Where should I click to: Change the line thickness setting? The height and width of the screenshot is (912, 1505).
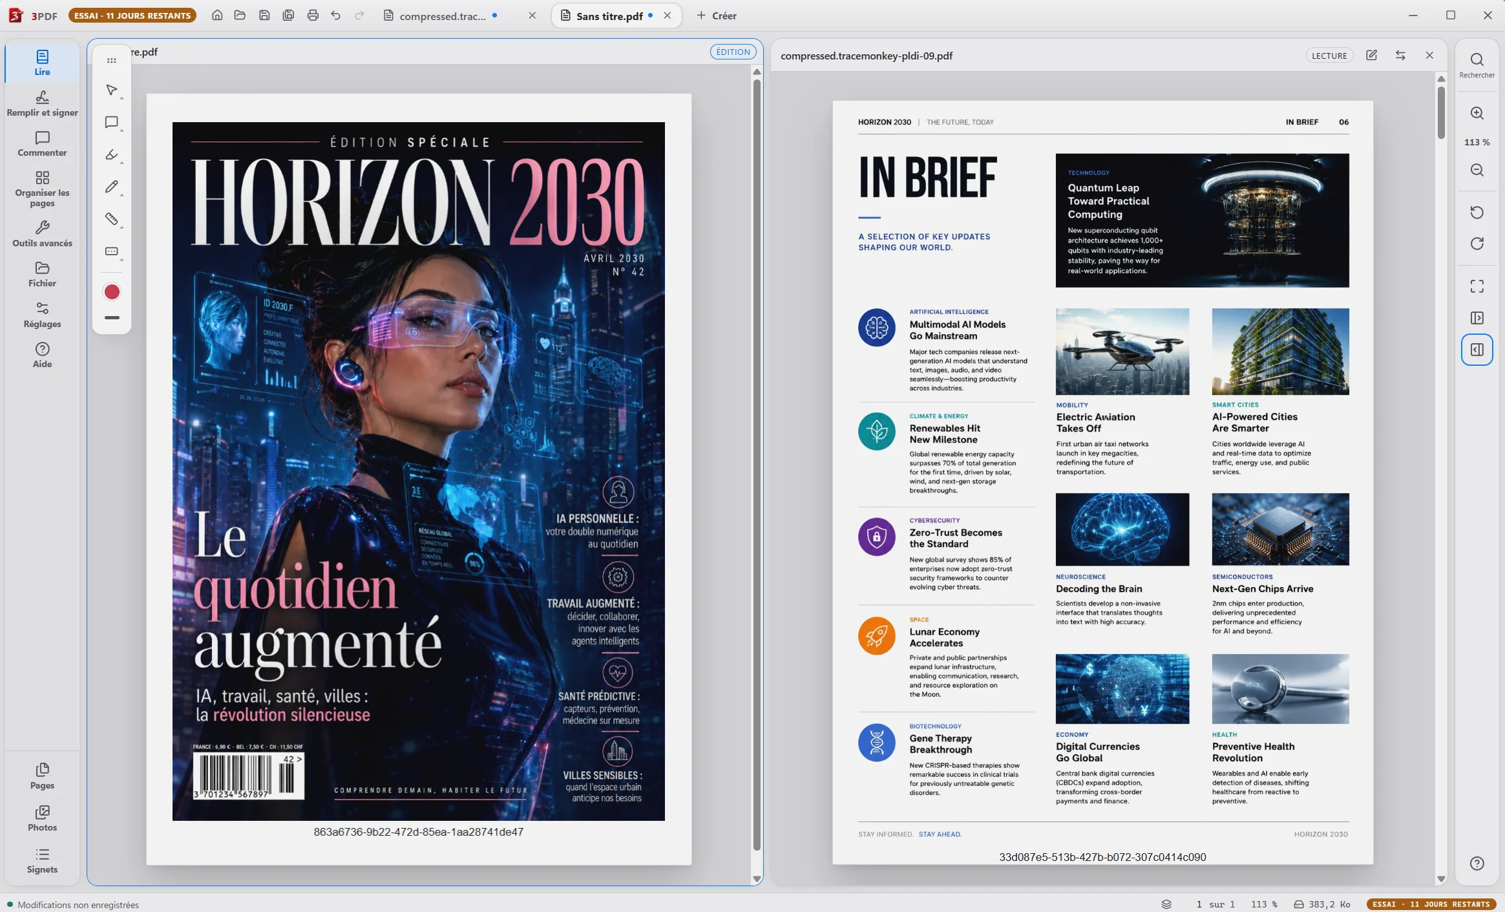point(112,318)
